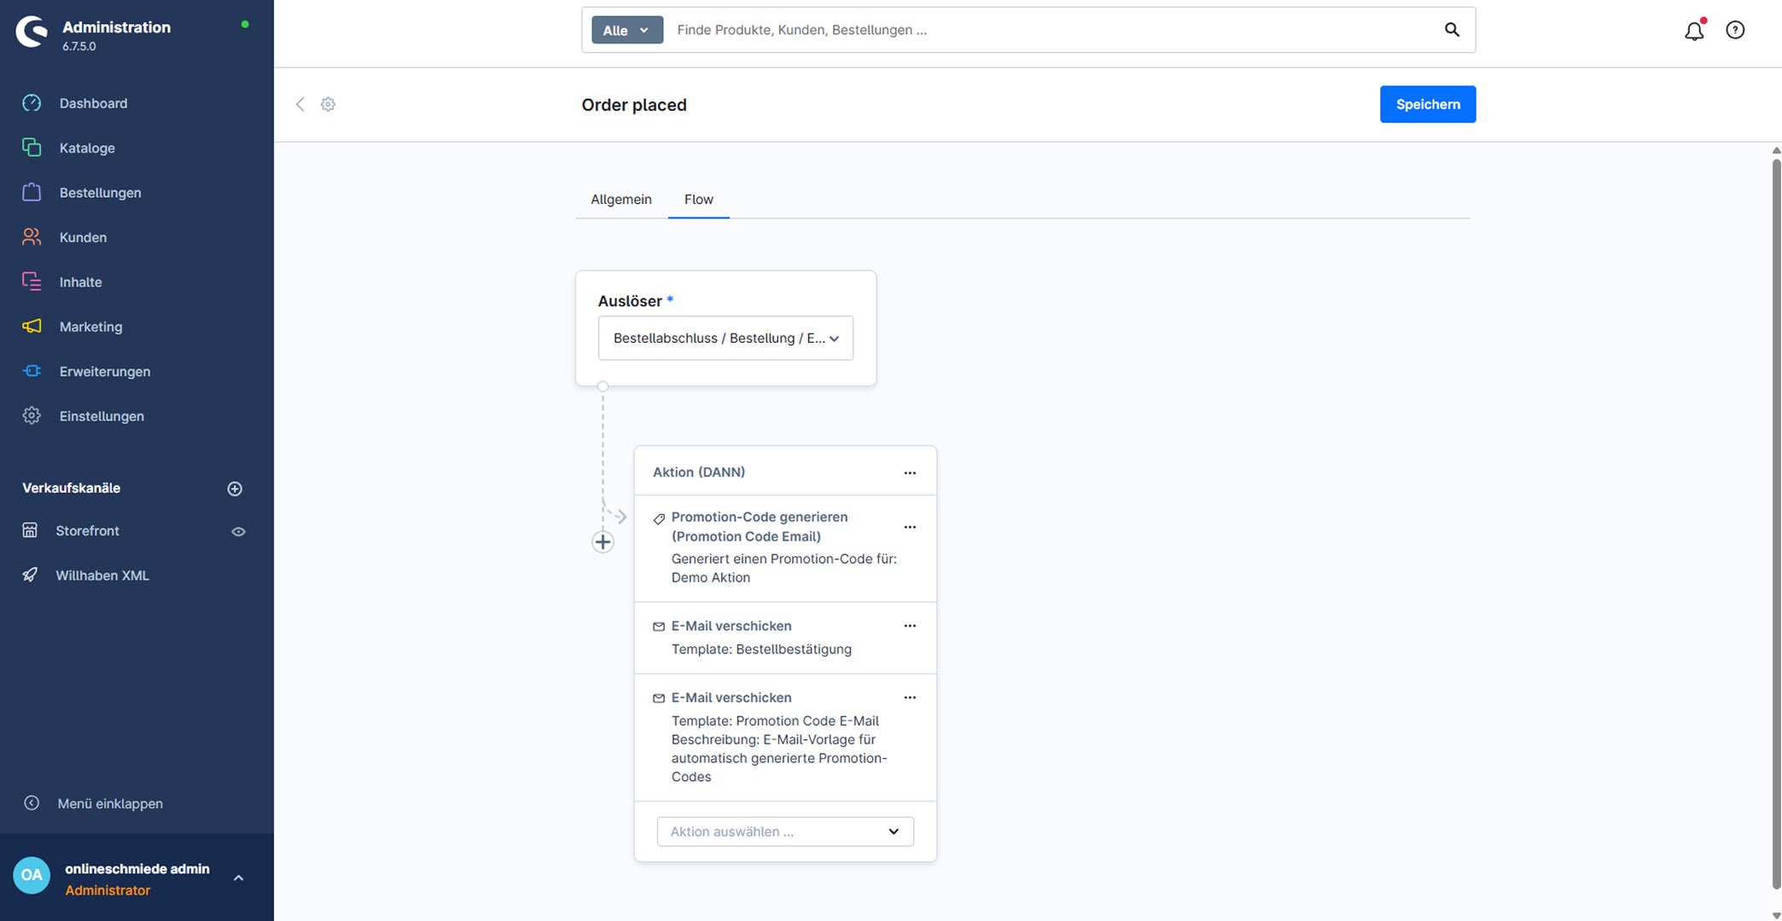The image size is (1782, 921).
Task: Switch to the Allgemein tab
Action: click(621, 200)
